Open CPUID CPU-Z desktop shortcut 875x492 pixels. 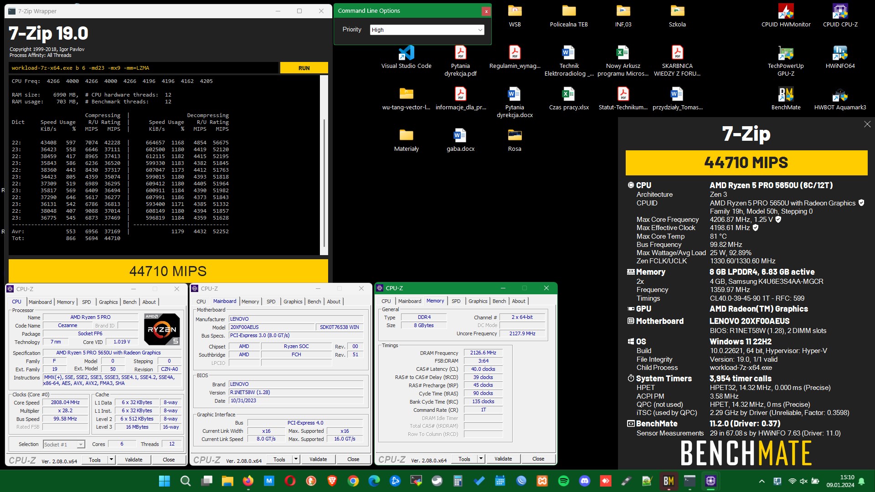(x=840, y=15)
